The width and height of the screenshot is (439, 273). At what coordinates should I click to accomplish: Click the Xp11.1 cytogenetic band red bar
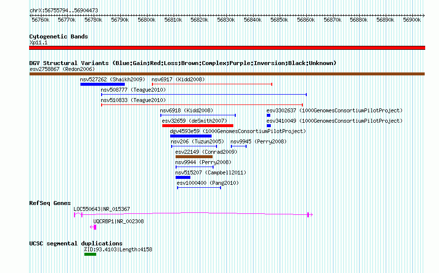(227, 48)
